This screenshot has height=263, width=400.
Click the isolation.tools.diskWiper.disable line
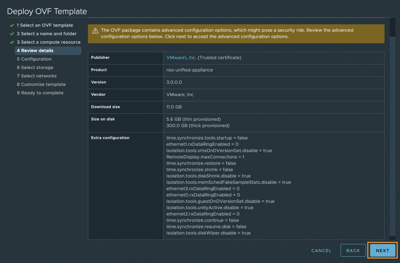(x=209, y=233)
